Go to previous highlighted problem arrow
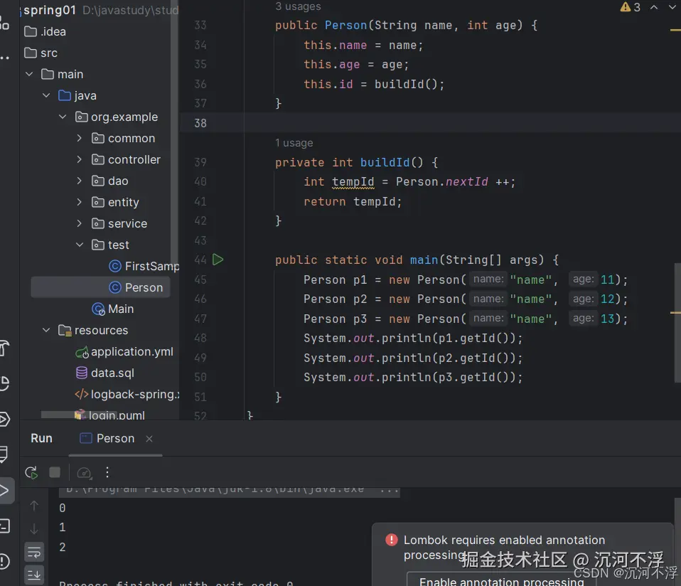Viewport: 681px width, 586px height. tap(654, 7)
